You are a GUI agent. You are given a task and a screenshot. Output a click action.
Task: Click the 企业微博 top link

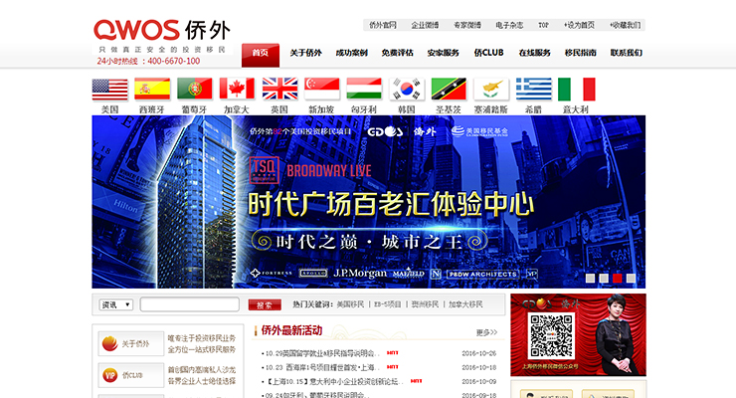[x=425, y=25]
